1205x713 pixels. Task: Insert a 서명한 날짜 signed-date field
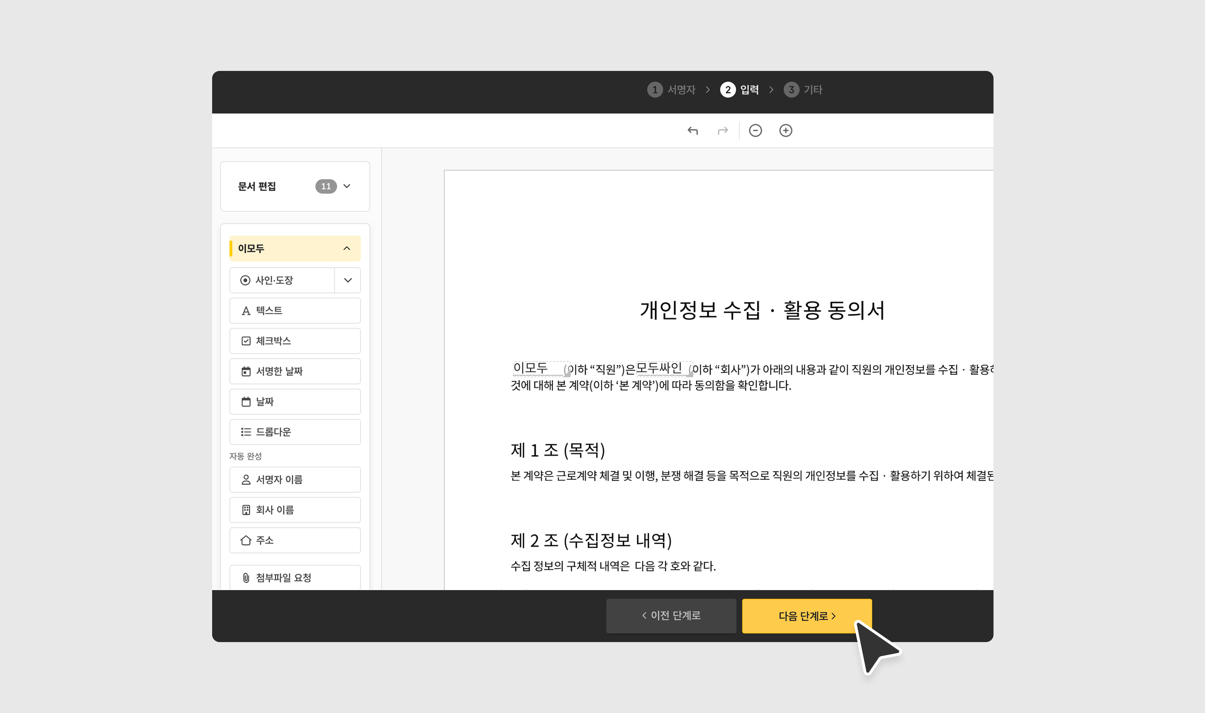[x=295, y=371]
